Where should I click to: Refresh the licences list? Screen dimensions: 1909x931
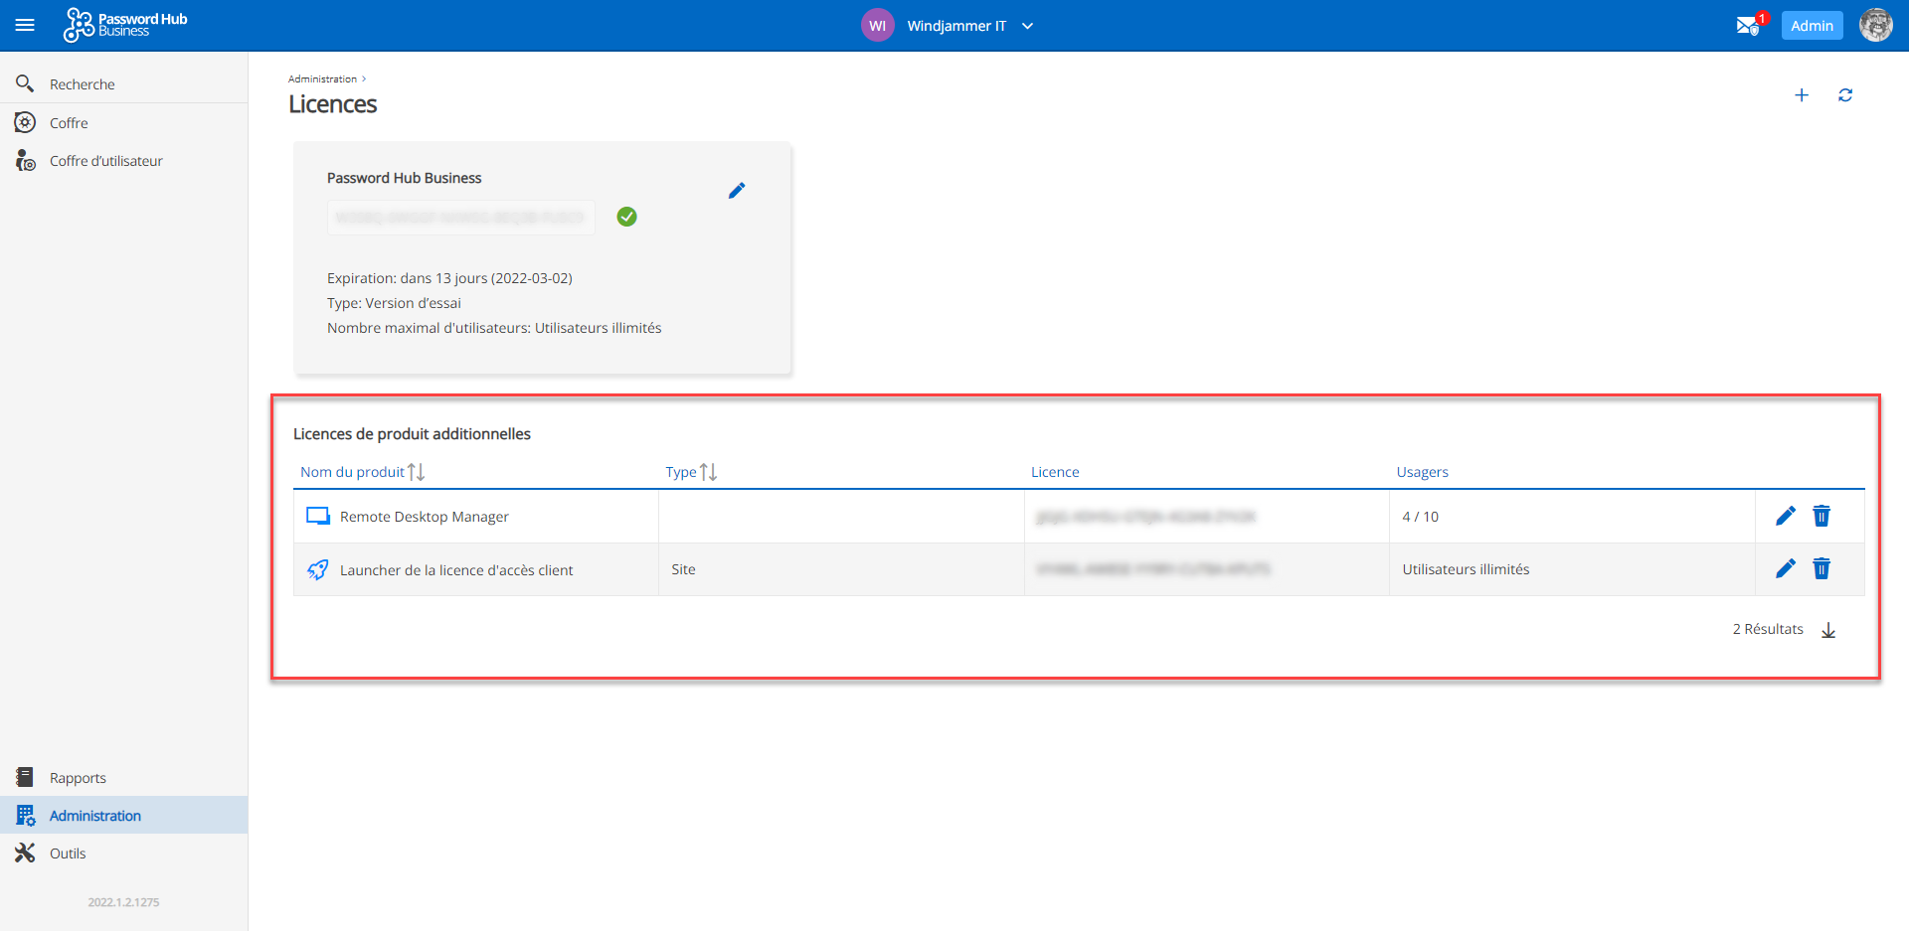click(x=1844, y=95)
